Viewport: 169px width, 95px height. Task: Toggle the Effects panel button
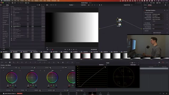(x=159, y=3)
